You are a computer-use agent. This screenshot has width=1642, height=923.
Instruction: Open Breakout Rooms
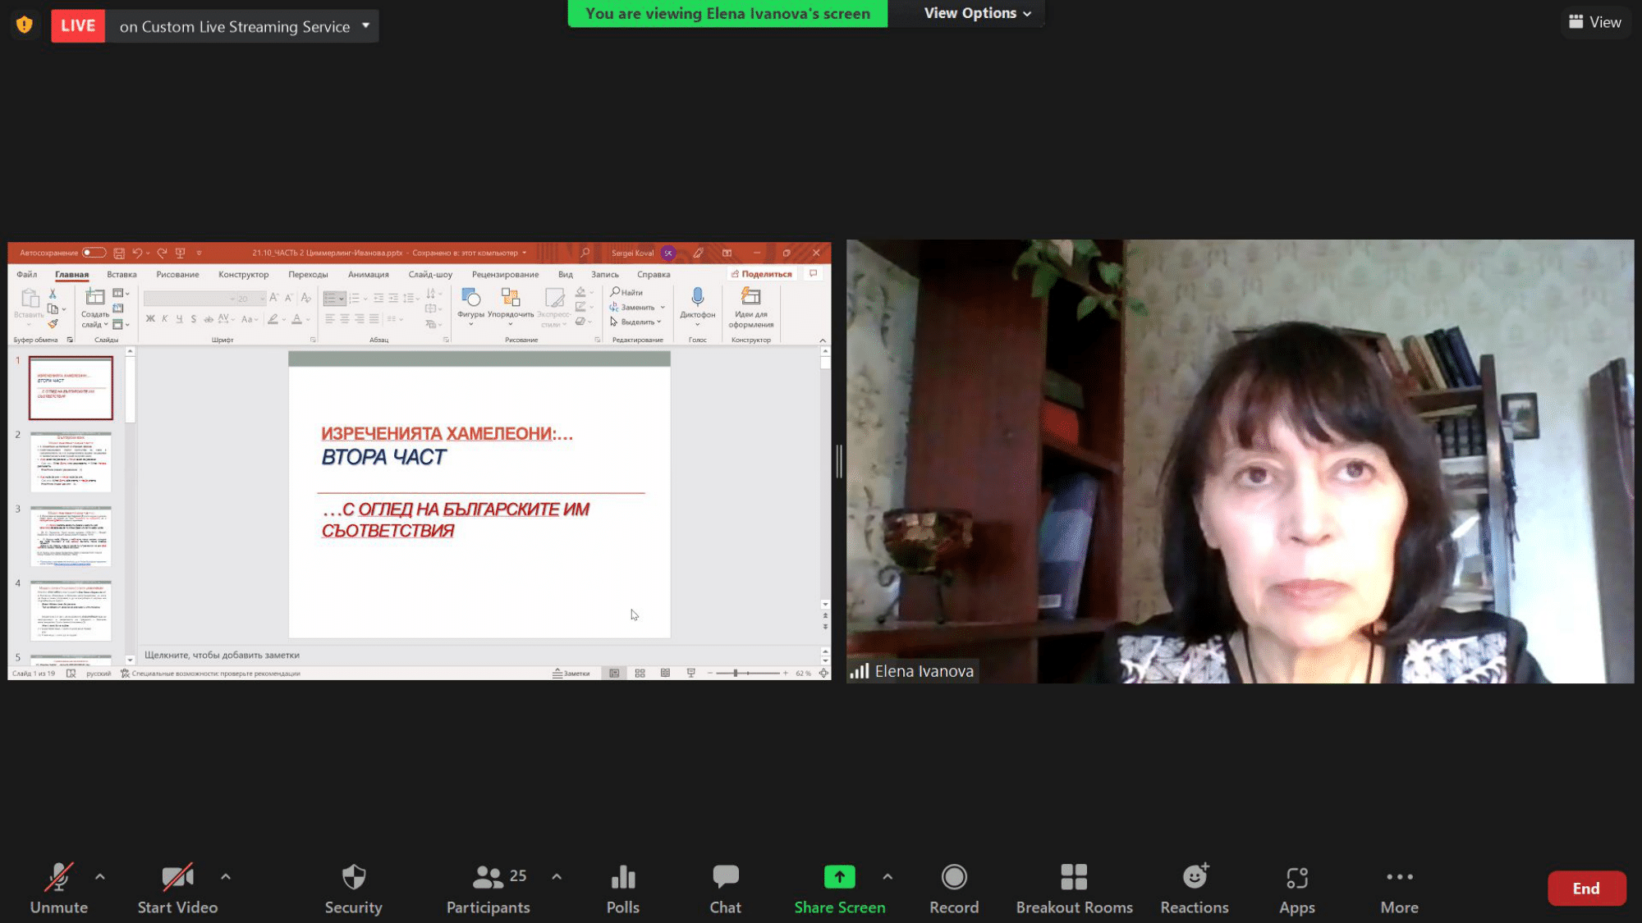1073,878
